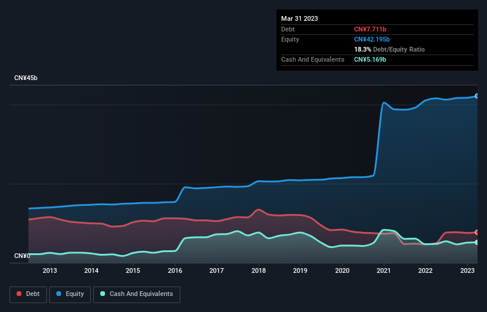
Task: Click the 2013 x-axis label
Action: click(x=50, y=270)
